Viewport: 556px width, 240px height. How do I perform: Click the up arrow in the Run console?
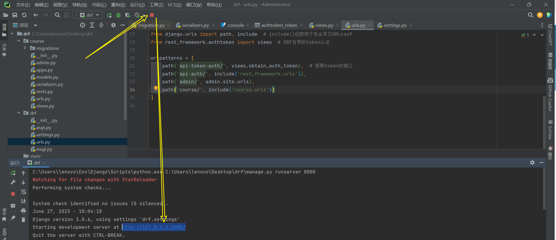pos(23,173)
